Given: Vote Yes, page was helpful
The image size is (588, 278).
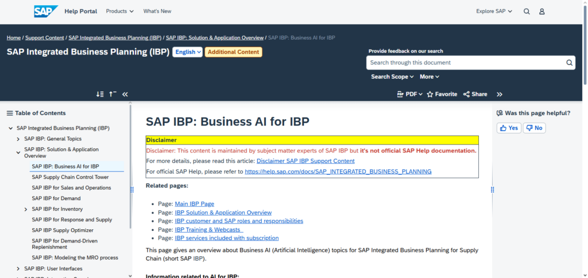Looking at the screenshot, I should [x=509, y=128].
